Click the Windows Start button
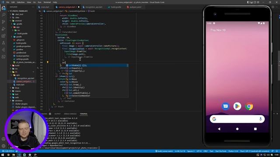Image resolution: width=280 pixels, height=157 pixels. point(3,155)
